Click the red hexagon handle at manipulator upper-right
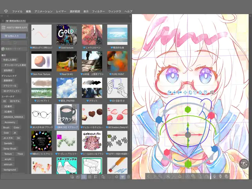Viewport: 252px width, 189px height. [211, 115]
